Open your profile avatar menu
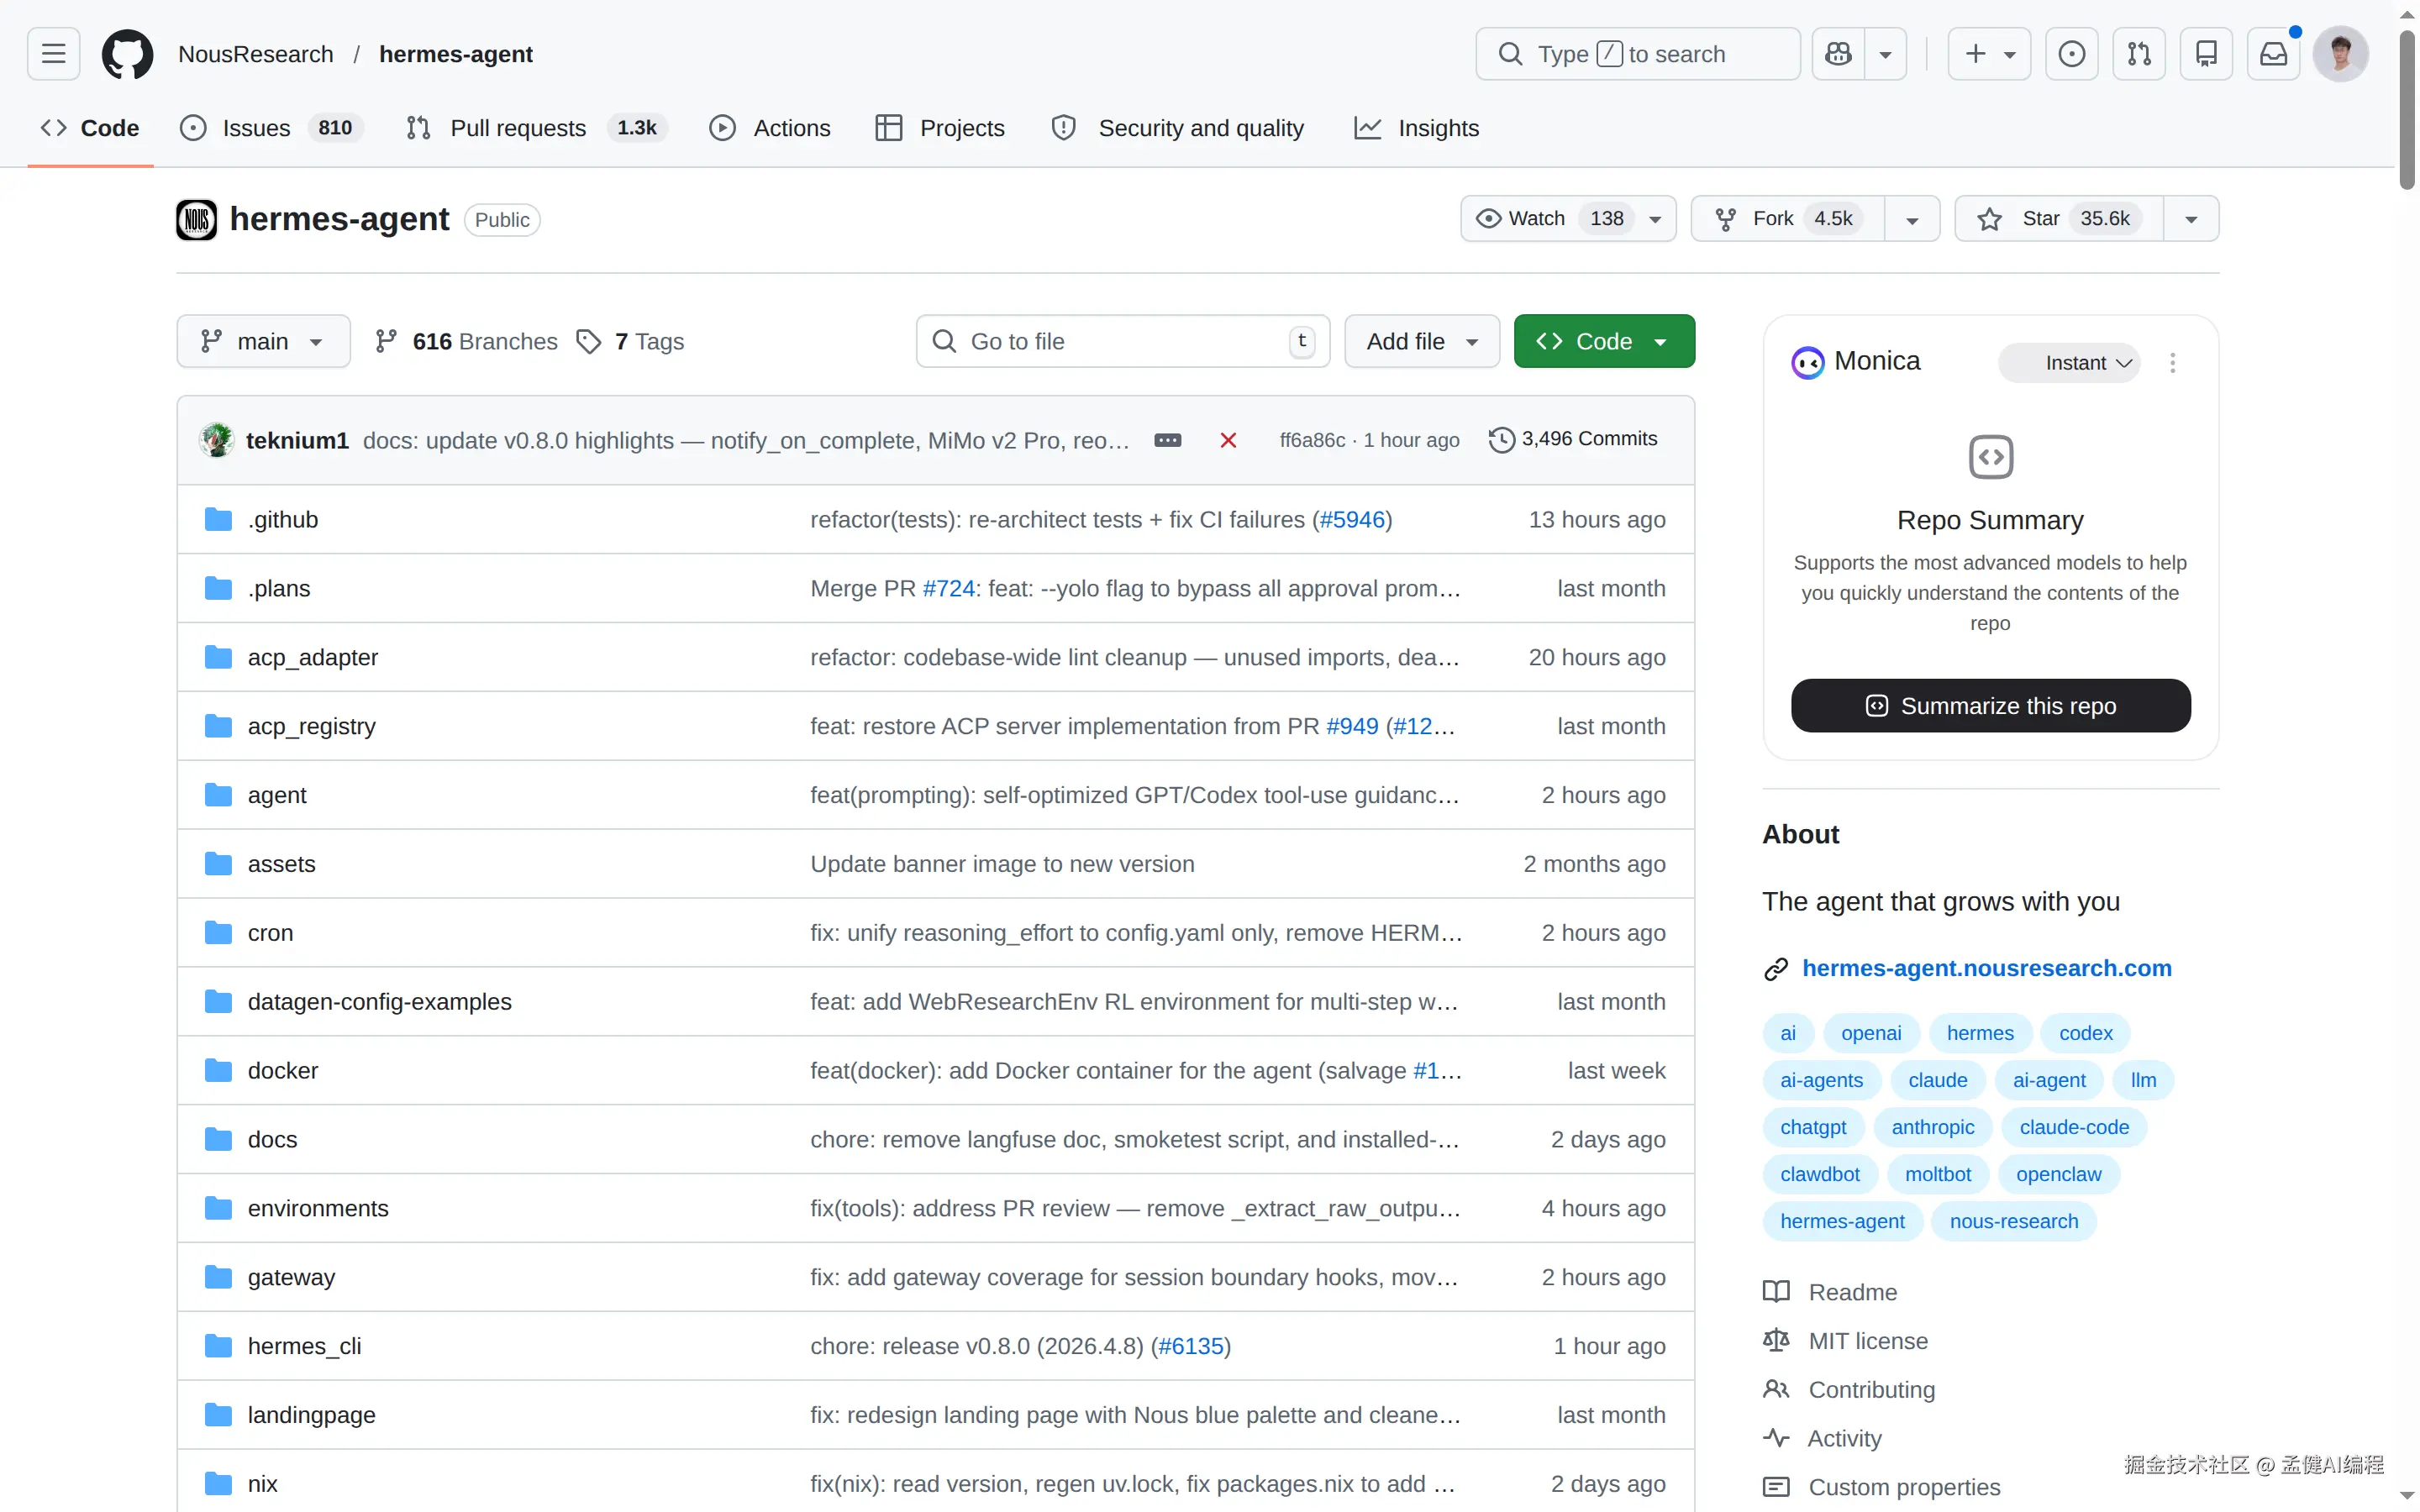2420x1512 pixels. click(2340, 53)
